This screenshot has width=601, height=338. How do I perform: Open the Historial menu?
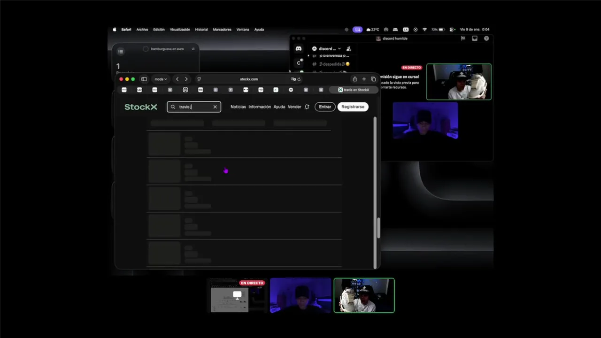201,30
